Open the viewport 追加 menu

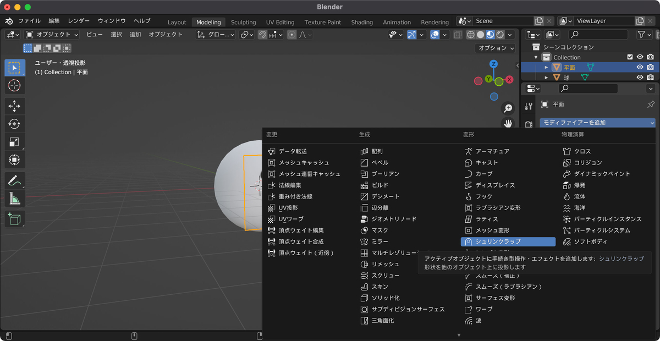click(x=135, y=35)
